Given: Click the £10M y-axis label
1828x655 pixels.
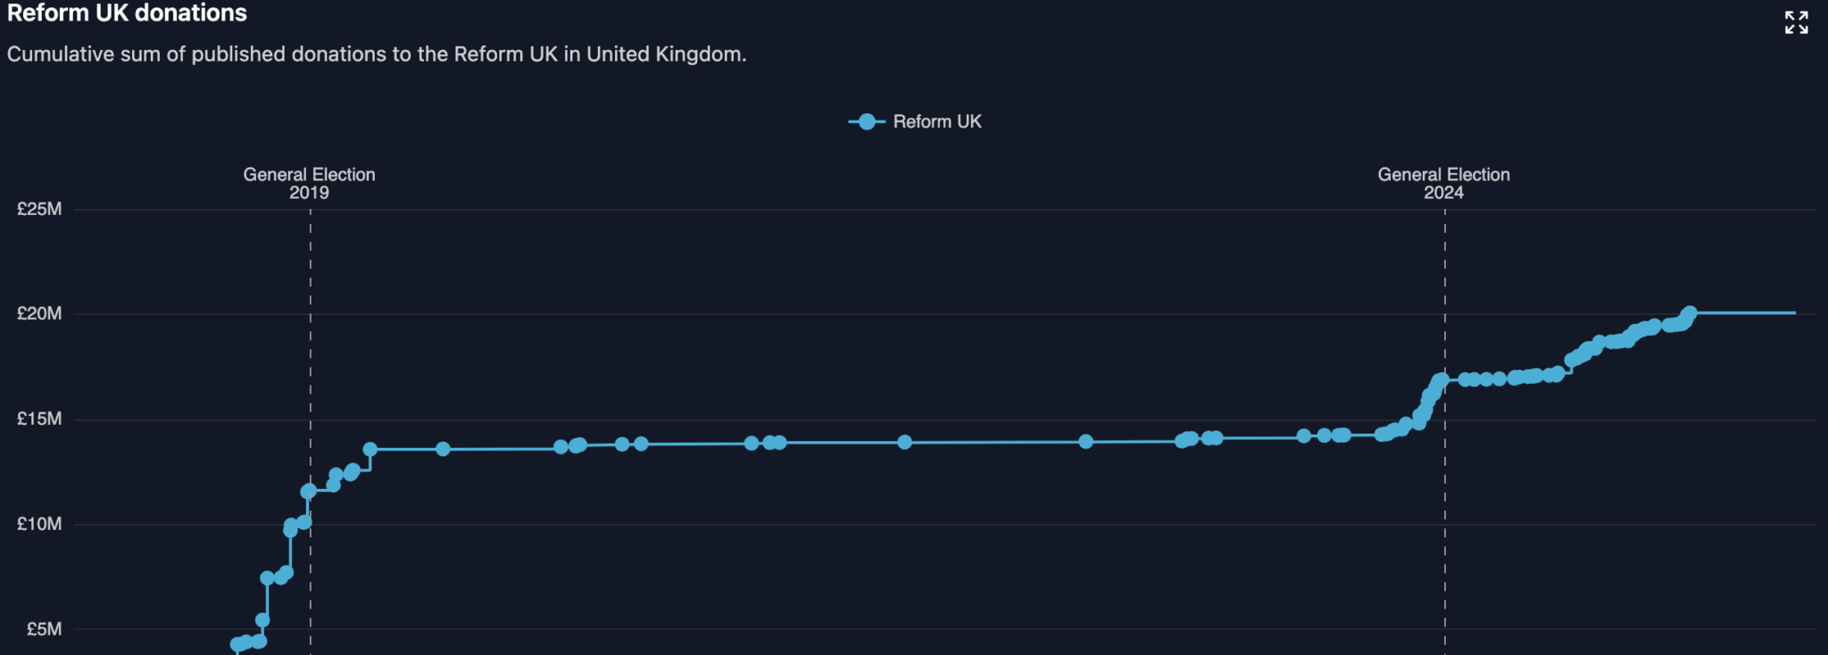Looking at the screenshot, I should pos(39,524).
